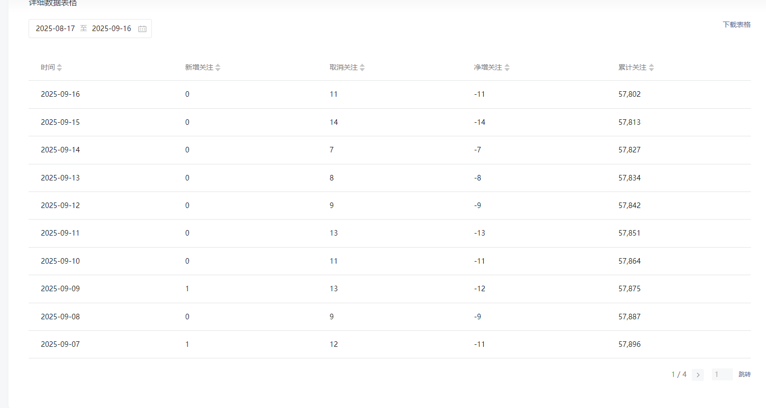The image size is (766, 408).
Task: Click cumulative value 57,834
Action: pos(630,178)
